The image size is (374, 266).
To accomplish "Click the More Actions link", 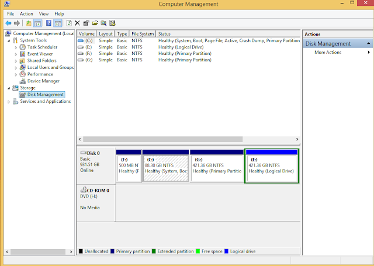I will coord(328,52).
